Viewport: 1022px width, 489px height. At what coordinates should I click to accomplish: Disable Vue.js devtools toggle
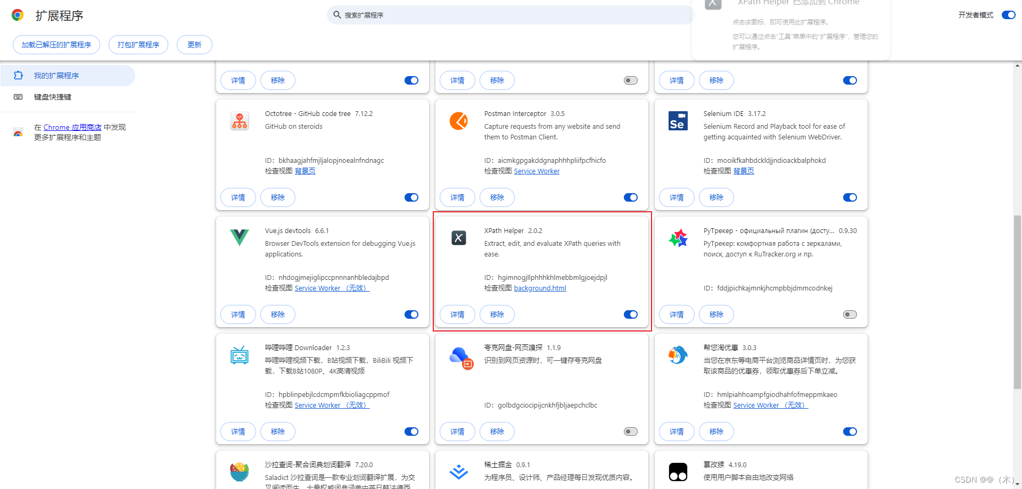tap(411, 314)
